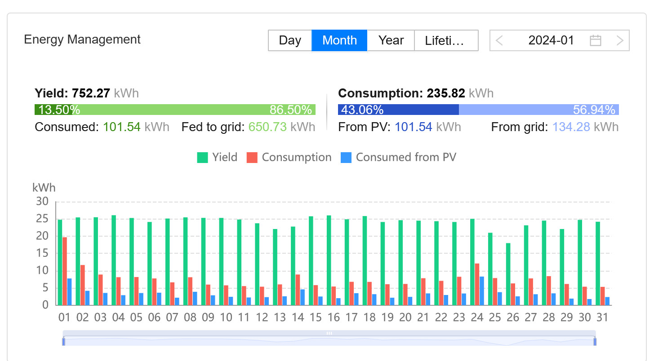Go to previous month with left arrow
Screen dimensions: 654x361
499,40
